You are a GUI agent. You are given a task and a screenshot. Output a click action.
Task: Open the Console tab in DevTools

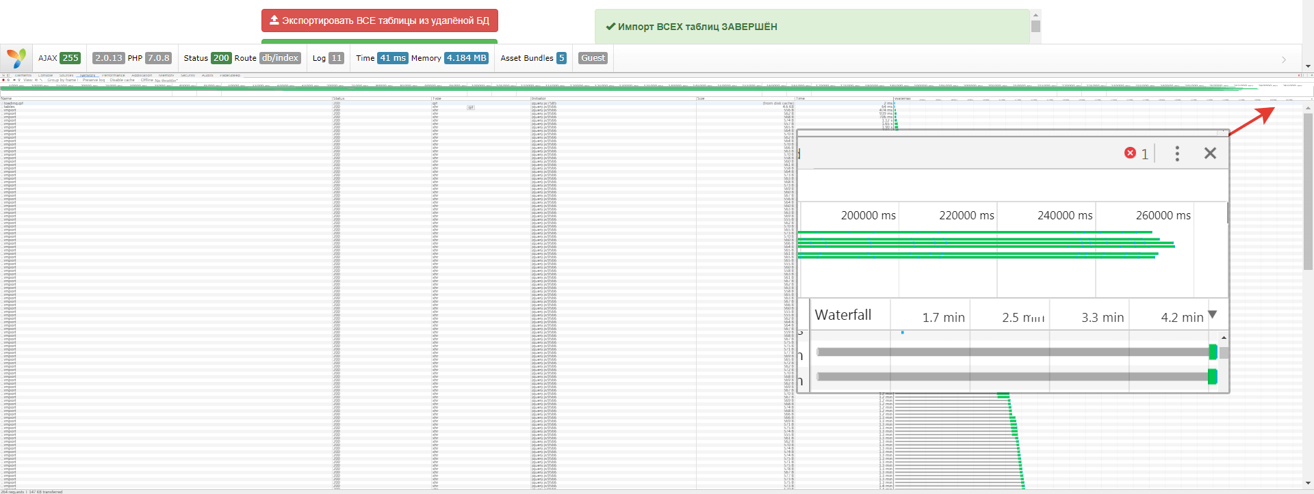pyautogui.click(x=45, y=75)
